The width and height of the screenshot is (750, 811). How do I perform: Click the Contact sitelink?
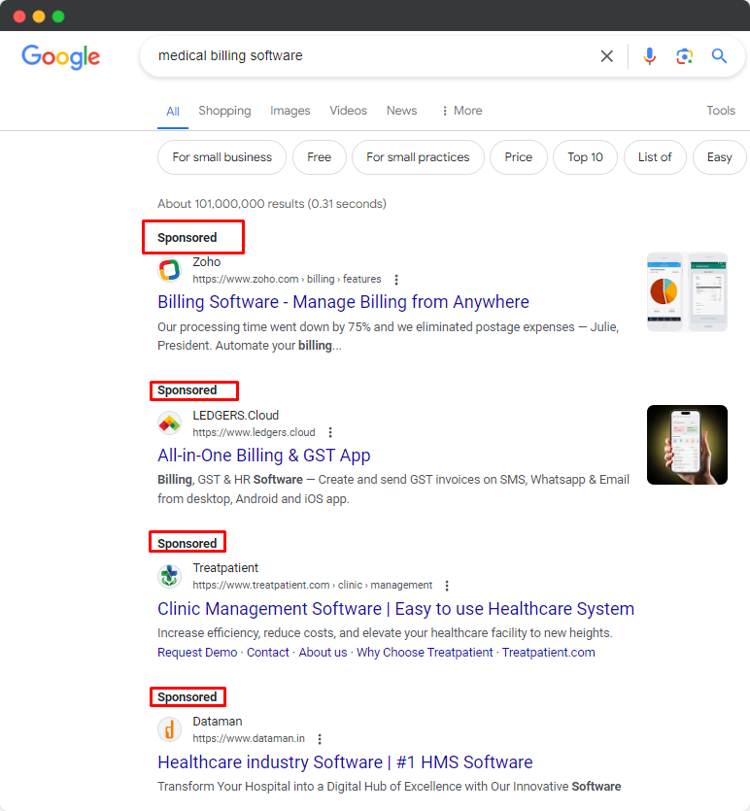pos(267,653)
